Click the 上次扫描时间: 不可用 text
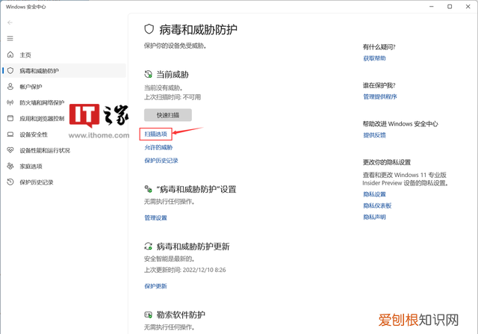The height and width of the screenshot is (334, 478). (173, 97)
